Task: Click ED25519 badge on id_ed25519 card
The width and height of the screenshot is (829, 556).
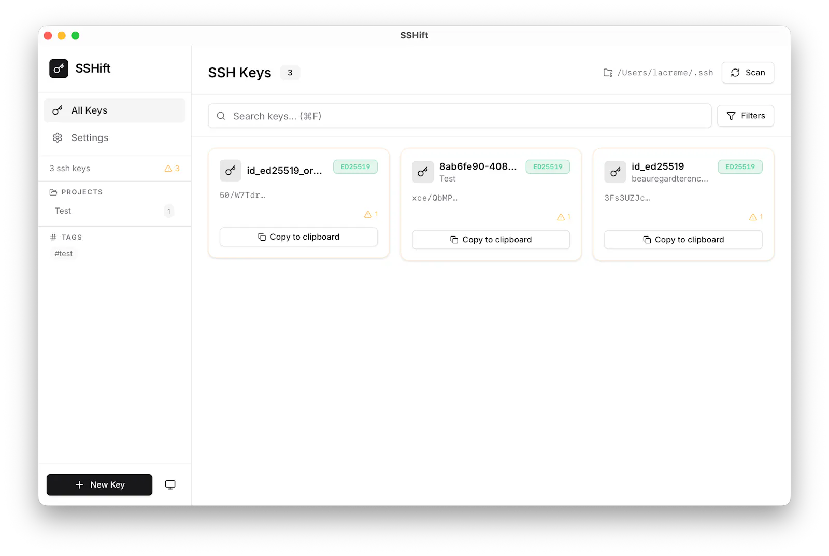Action: 740,167
